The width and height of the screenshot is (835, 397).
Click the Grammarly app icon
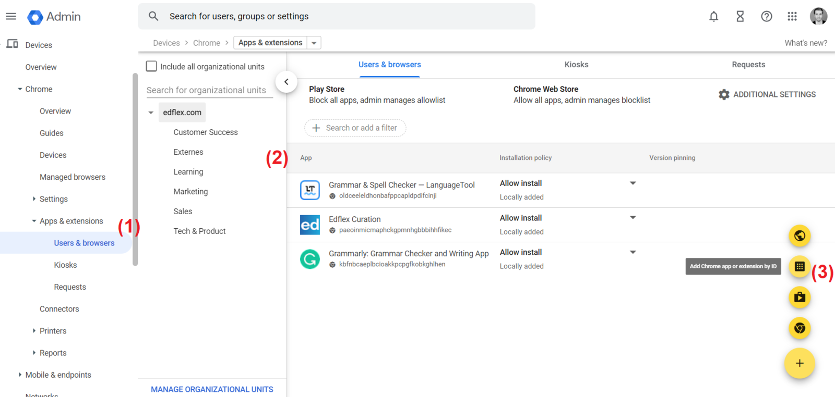tap(310, 259)
